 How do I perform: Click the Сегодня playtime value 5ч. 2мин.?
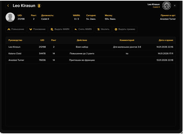(x=91, y=19)
